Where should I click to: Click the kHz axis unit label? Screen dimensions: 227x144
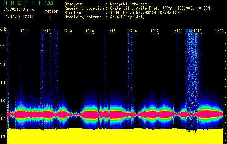[x=3, y=29]
